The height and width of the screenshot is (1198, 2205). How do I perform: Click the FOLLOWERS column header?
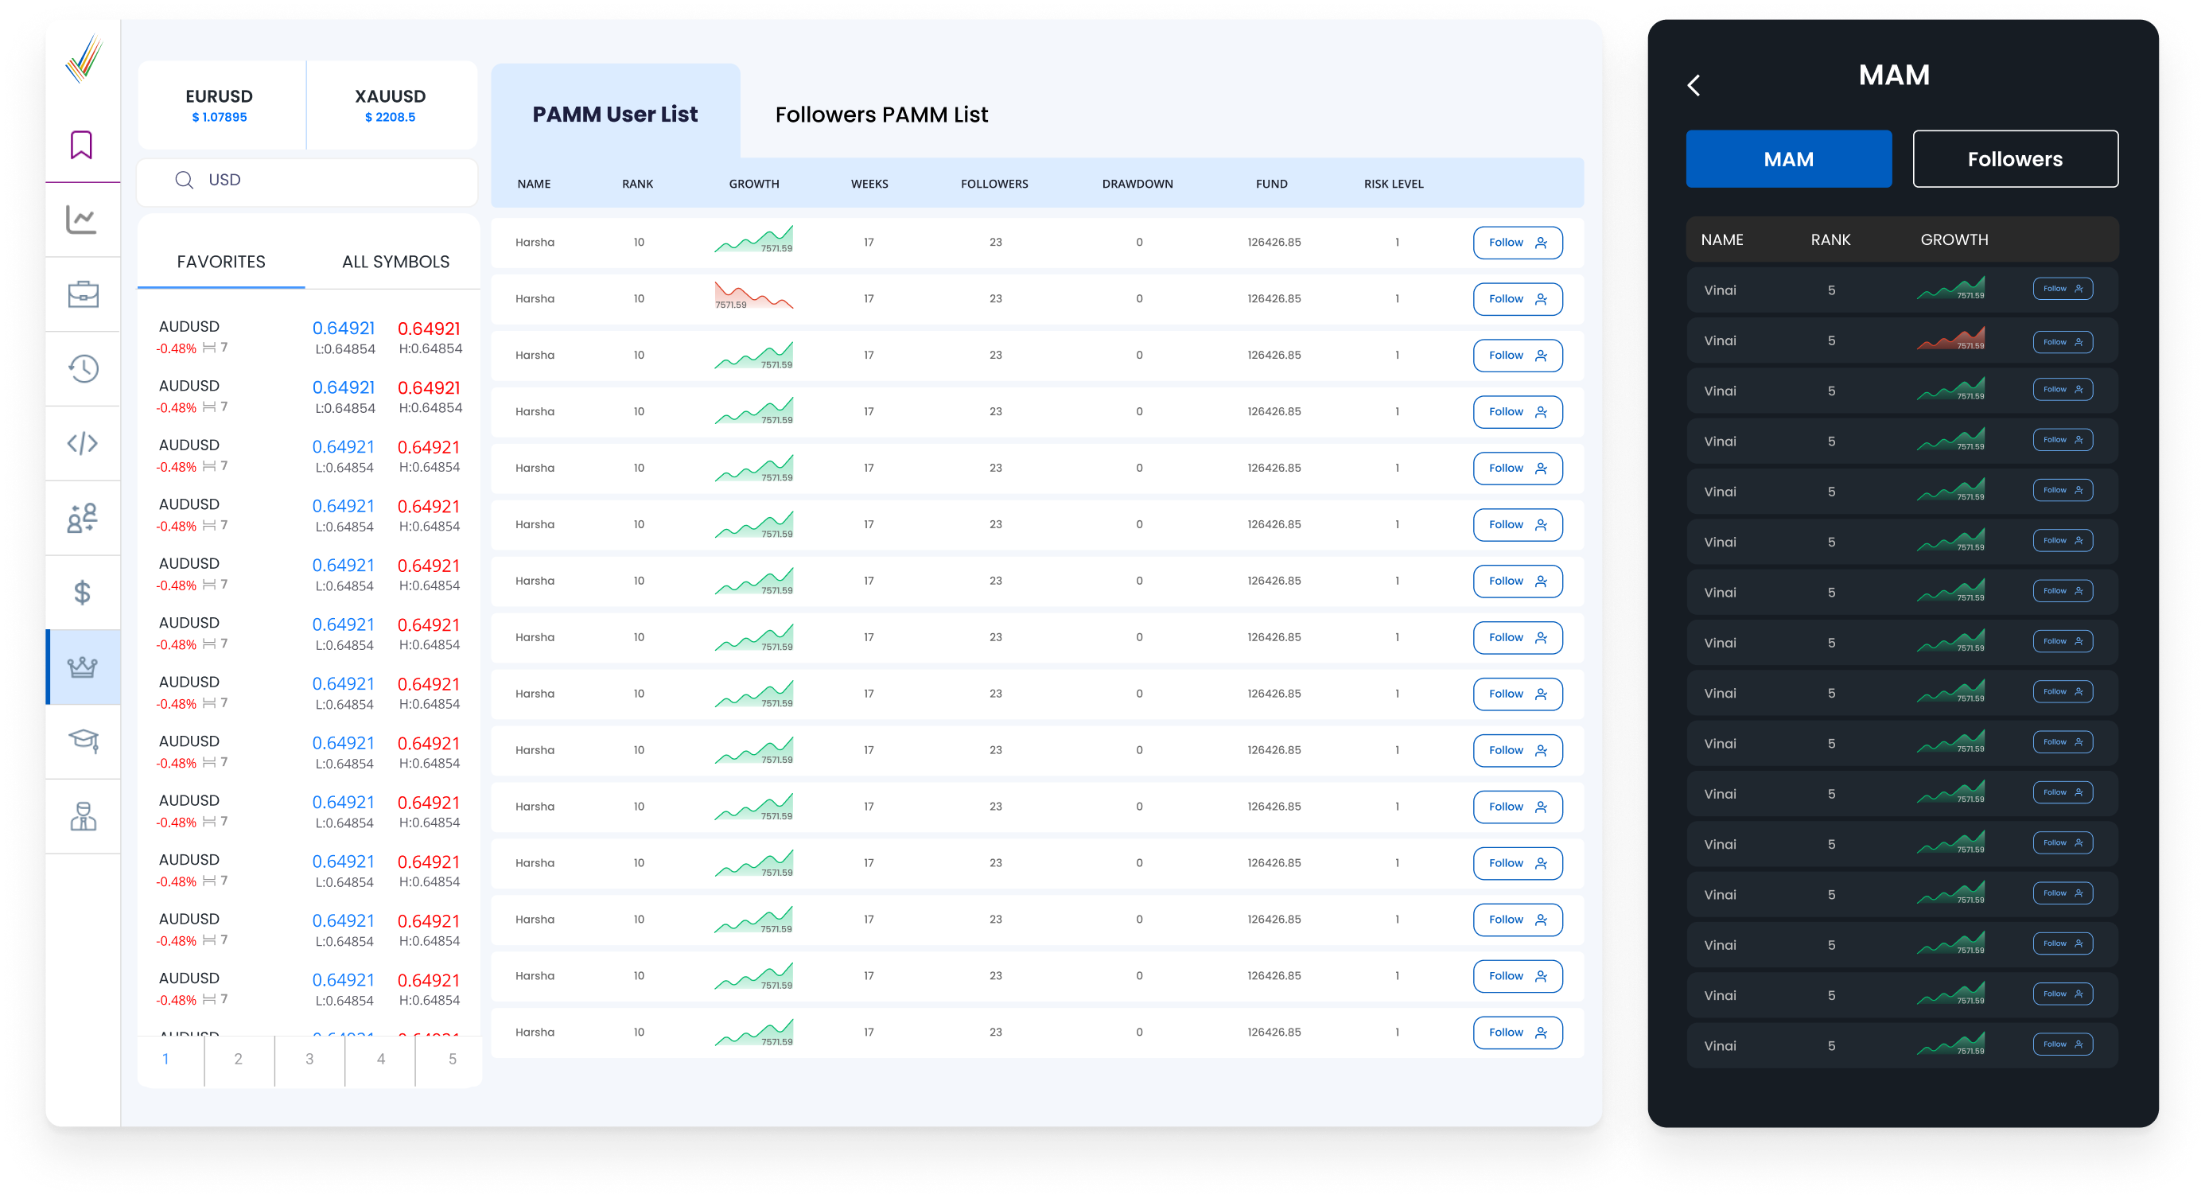pos(994,184)
